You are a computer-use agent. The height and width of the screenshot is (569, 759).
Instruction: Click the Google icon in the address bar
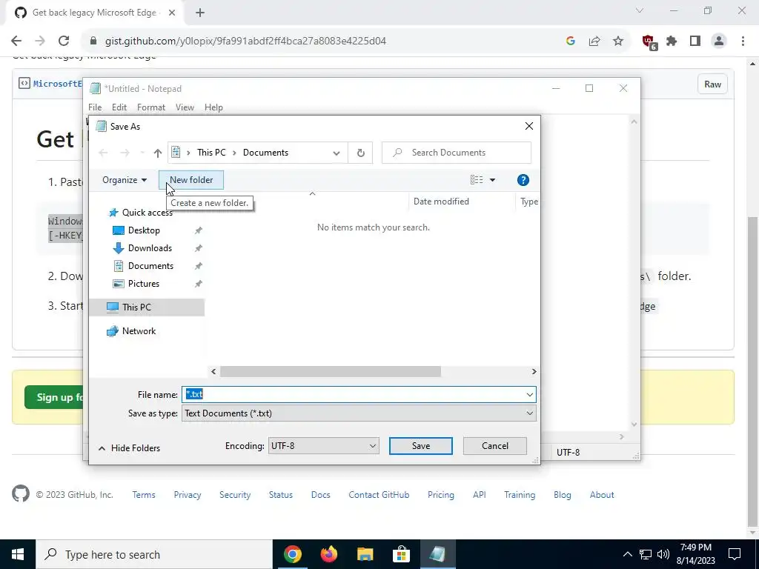pyautogui.click(x=570, y=41)
